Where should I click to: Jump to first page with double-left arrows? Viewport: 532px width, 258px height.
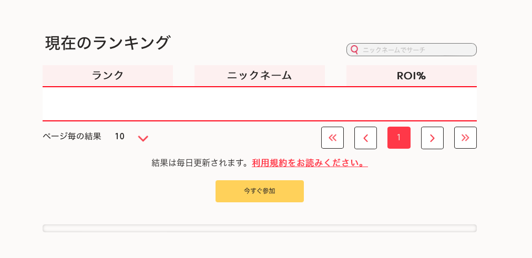click(x=332, y=138)
